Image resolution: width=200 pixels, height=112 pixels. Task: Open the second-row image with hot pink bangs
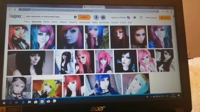104,62
